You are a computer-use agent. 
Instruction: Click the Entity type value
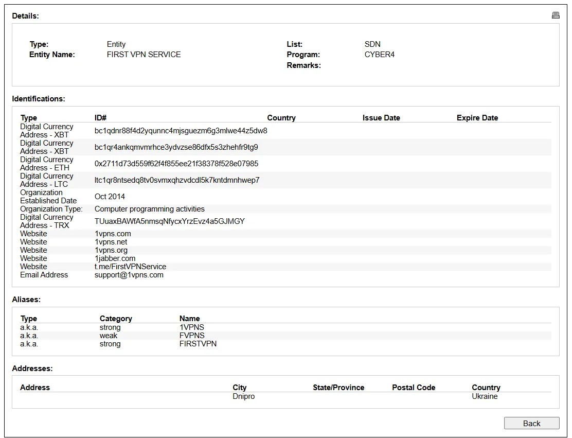pos(116,44)
